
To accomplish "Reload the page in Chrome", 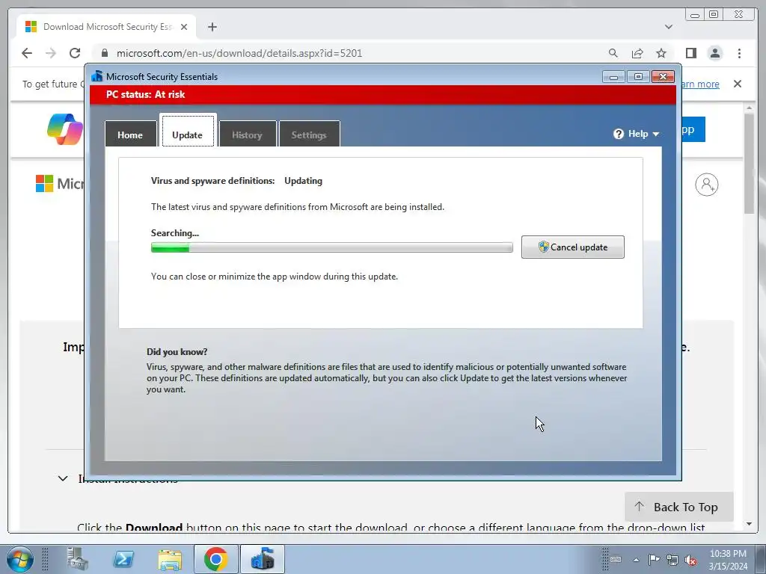I will pyautogui.click(x=75, y=53).
